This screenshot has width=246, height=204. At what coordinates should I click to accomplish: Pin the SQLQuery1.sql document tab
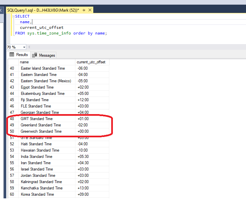tap(83, 10)
